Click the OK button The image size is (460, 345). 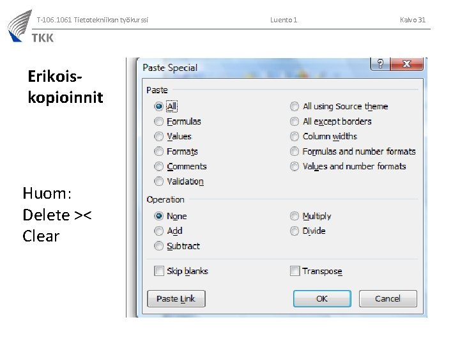[x=321, y=298]
